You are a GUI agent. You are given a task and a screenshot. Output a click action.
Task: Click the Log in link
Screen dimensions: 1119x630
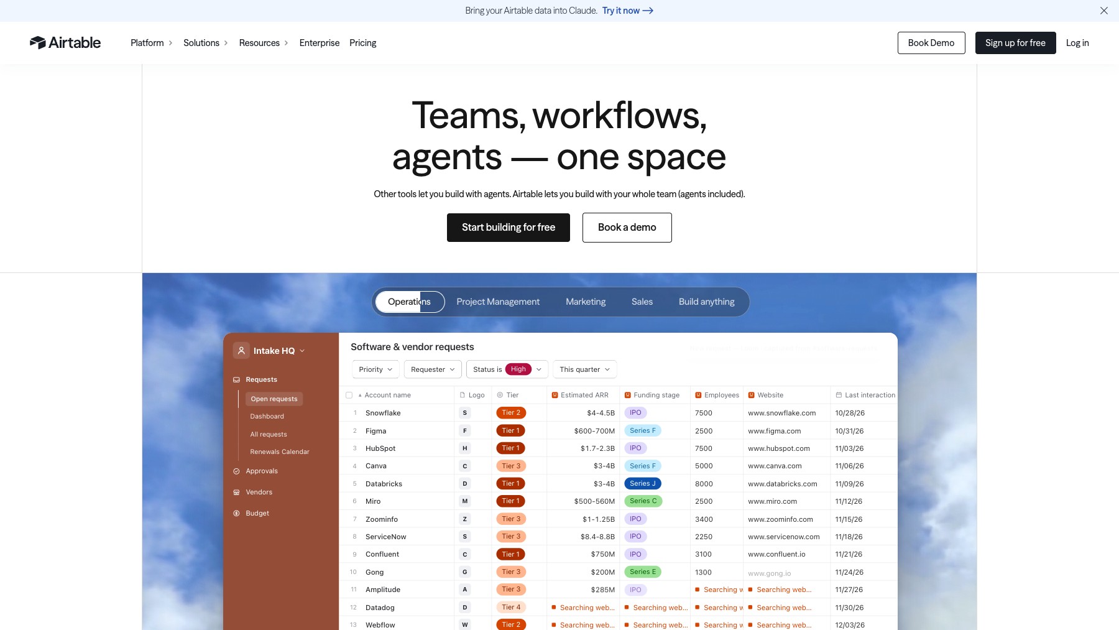1077,43
